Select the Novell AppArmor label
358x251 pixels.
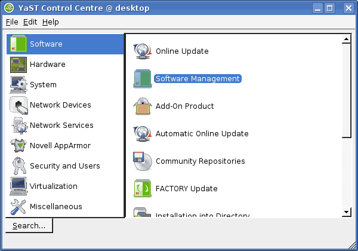tap(60, 146)
